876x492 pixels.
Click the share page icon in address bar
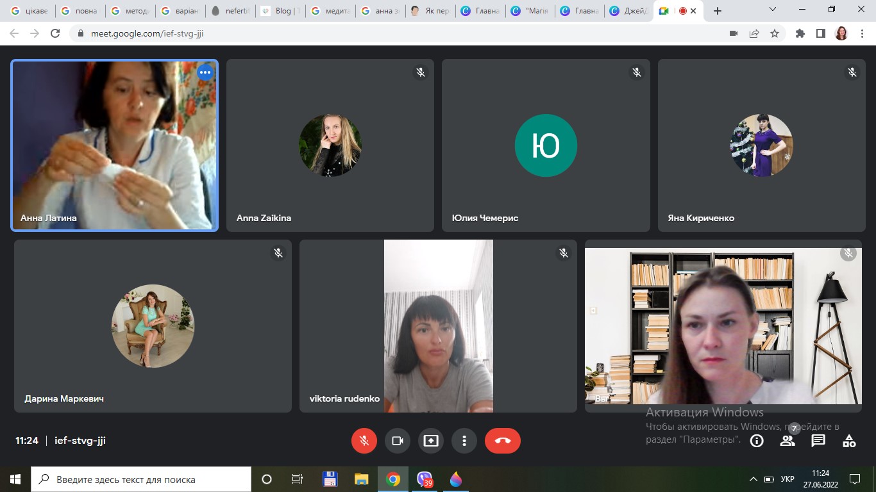click(x=754, y=33)
